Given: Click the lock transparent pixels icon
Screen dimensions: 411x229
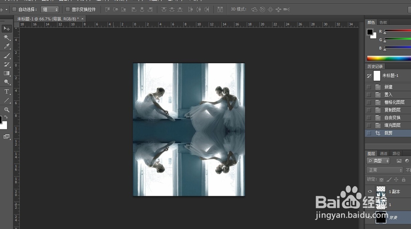Looking at the screenshot, I should pyautogui.click(x=381, y=180).
